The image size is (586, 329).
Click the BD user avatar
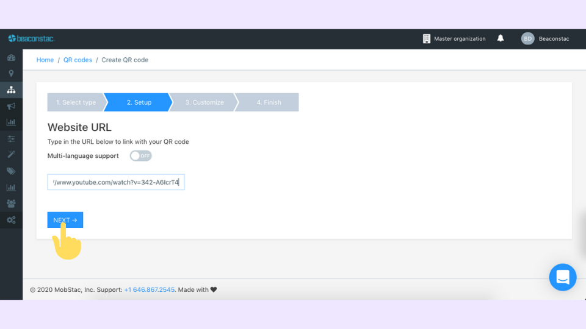(527, 38)
